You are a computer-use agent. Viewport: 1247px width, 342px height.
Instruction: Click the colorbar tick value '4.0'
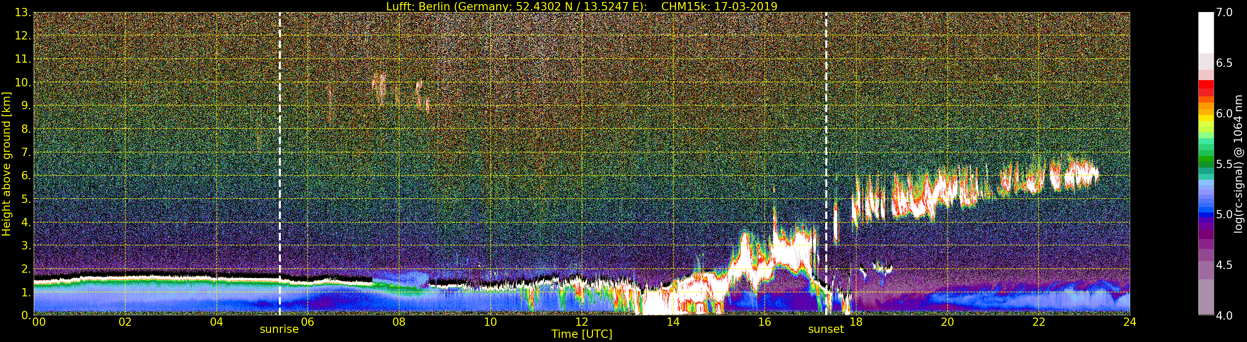(x=1224, y=315)
